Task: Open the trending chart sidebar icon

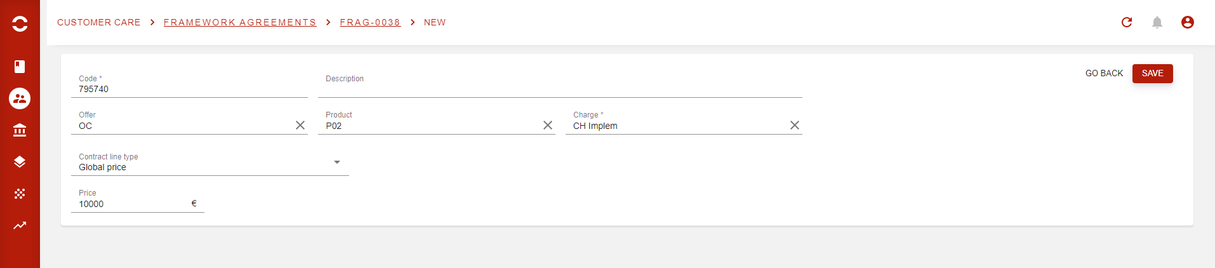Action: [x=20, y=225]
